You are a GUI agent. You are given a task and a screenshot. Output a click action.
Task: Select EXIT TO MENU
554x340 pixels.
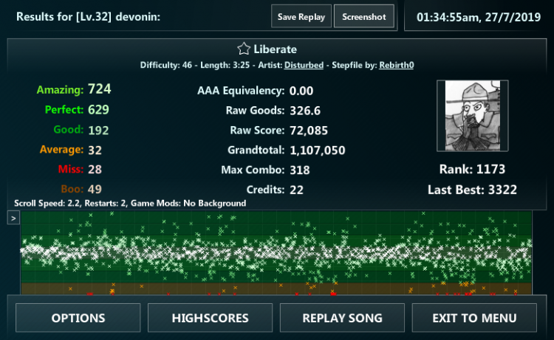point(474,318)
